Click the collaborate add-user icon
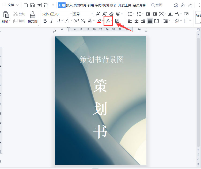Viewport: 201px width, 169px height. [183, 5]
